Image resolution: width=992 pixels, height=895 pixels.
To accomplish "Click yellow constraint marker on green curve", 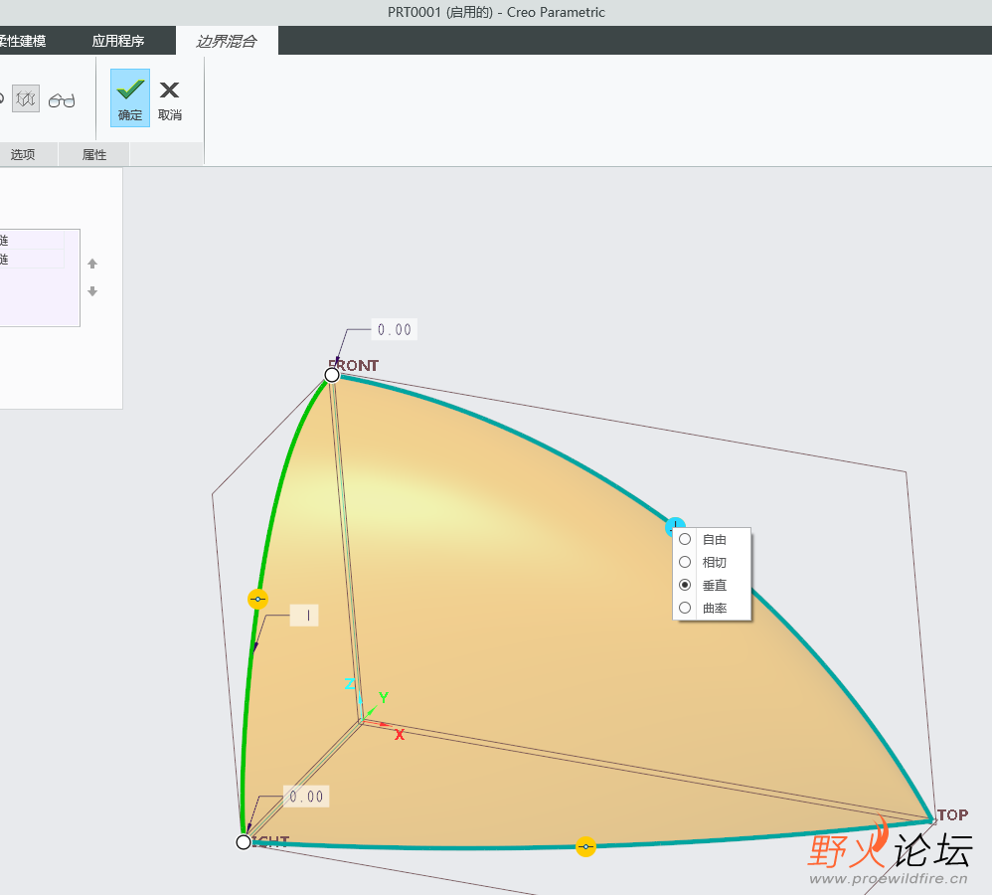I will coord(257,599).
